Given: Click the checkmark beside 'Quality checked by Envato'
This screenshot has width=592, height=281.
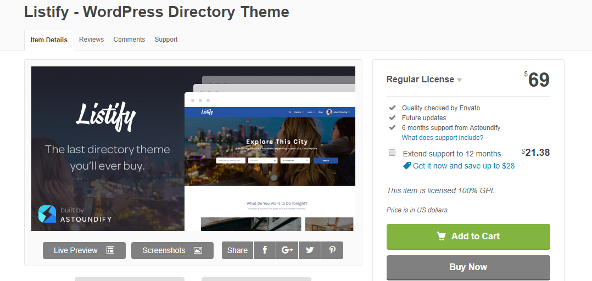Looking at the screenshot, I should [x=392, y=108].
